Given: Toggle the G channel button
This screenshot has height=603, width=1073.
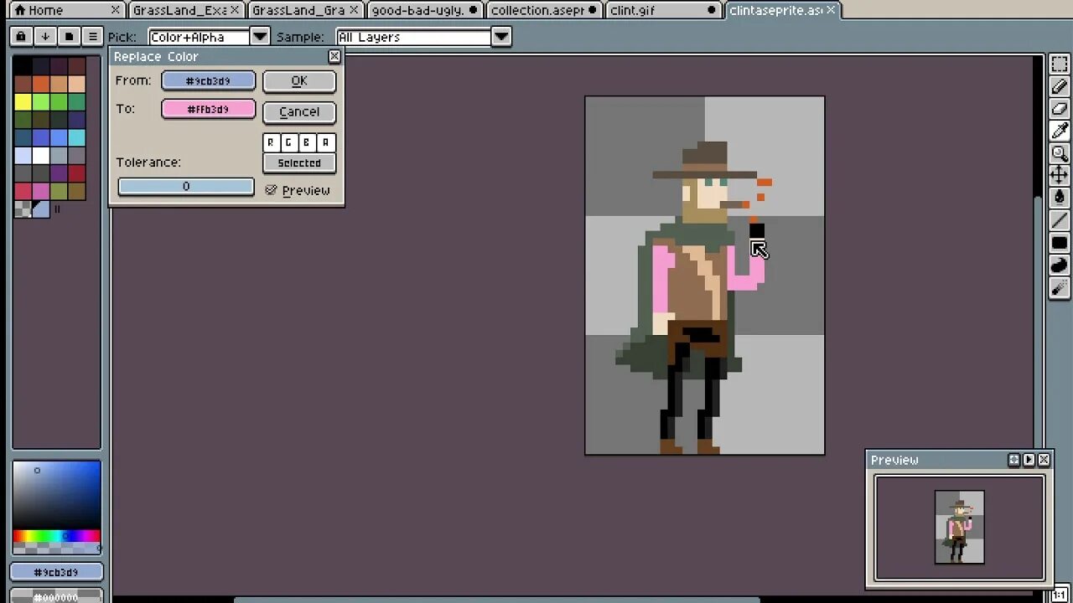Looking at the screenshot, I should 288,142.
